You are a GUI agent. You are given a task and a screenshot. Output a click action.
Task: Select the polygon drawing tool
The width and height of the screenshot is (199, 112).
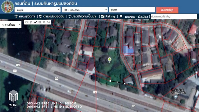click(49, 22)
